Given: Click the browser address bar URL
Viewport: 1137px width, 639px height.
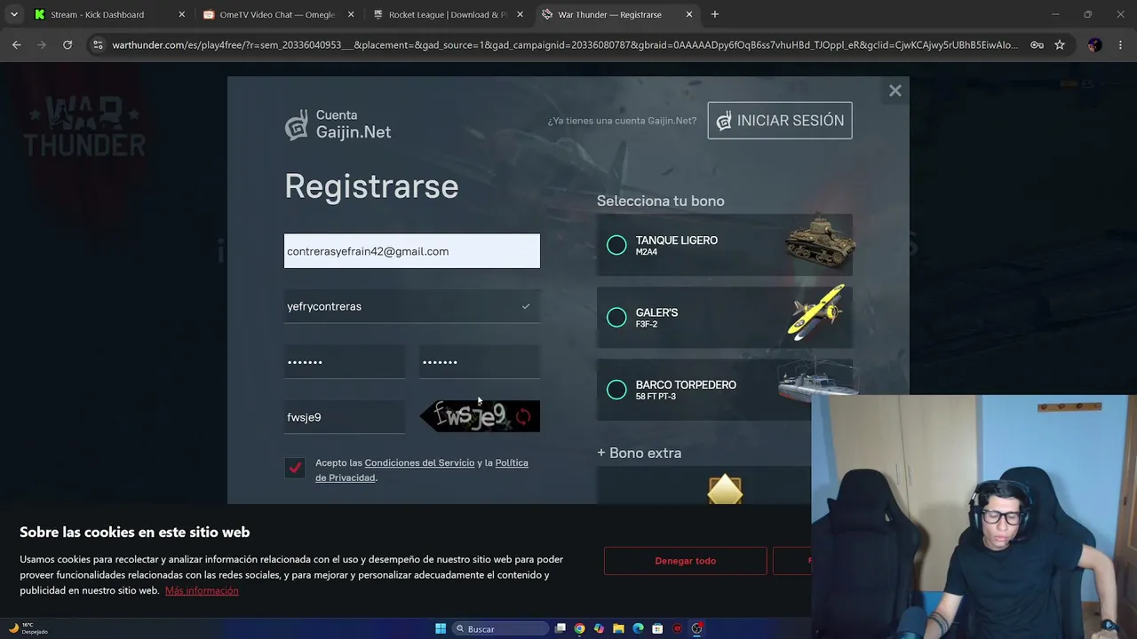Looking at the screenshot, I should (x=565, y=44).
